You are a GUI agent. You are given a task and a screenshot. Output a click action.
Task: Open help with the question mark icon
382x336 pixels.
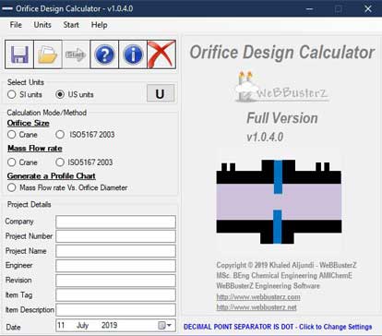click(104, 54)
